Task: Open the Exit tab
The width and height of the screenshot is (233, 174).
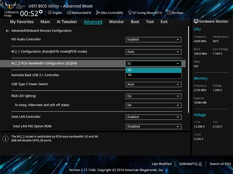Action: point(164,22)
